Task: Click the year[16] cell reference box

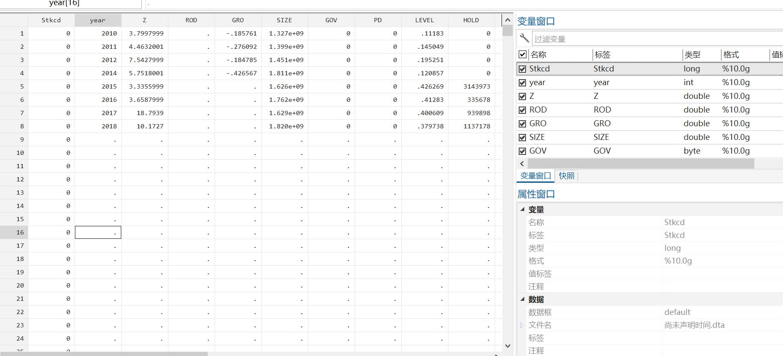Action: click(x=71, y=4)
